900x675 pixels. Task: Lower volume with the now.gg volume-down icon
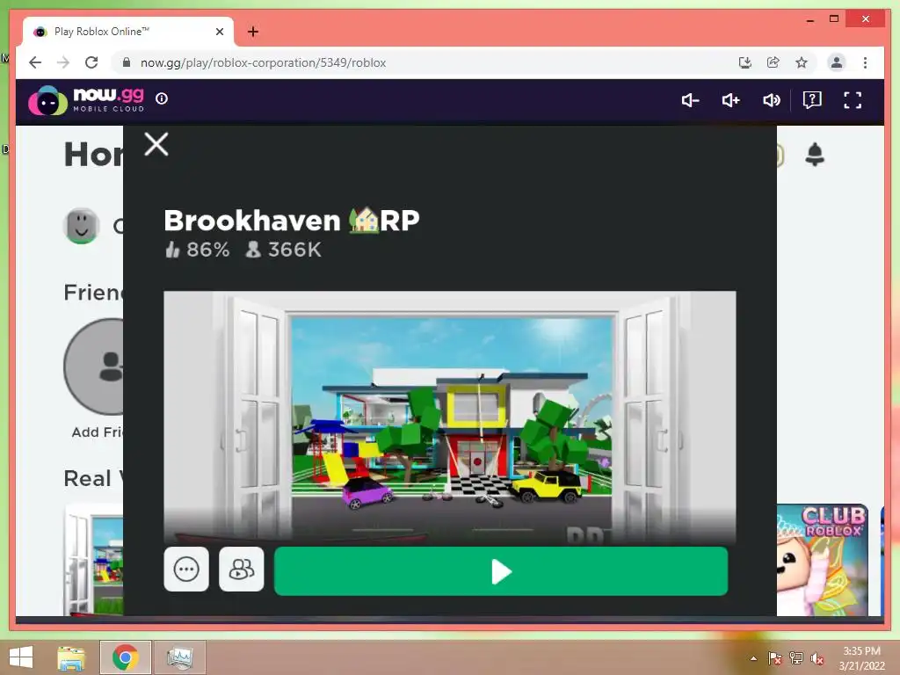690,100
